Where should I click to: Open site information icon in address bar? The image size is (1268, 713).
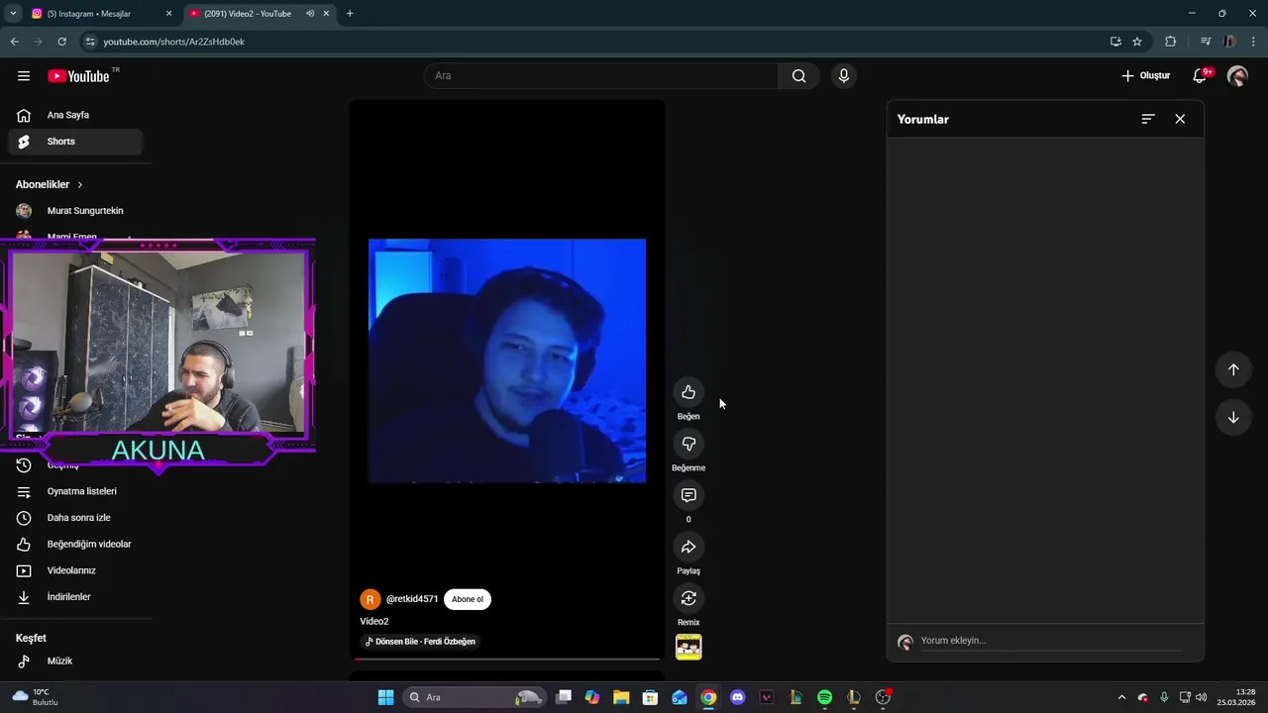coord(90,42)
